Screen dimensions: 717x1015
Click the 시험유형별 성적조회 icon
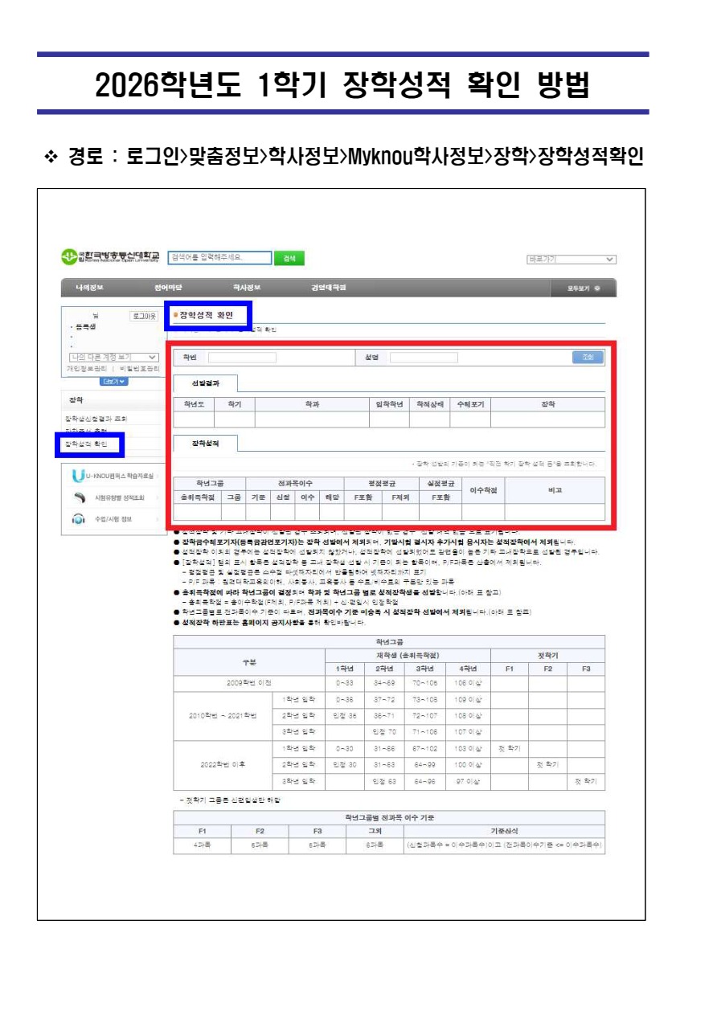[x=79, y=497]
